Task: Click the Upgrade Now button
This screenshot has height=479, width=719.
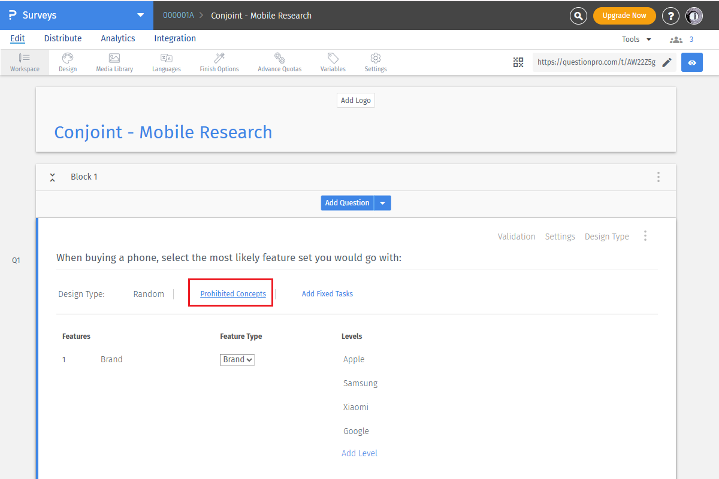Action: [624, 16]
